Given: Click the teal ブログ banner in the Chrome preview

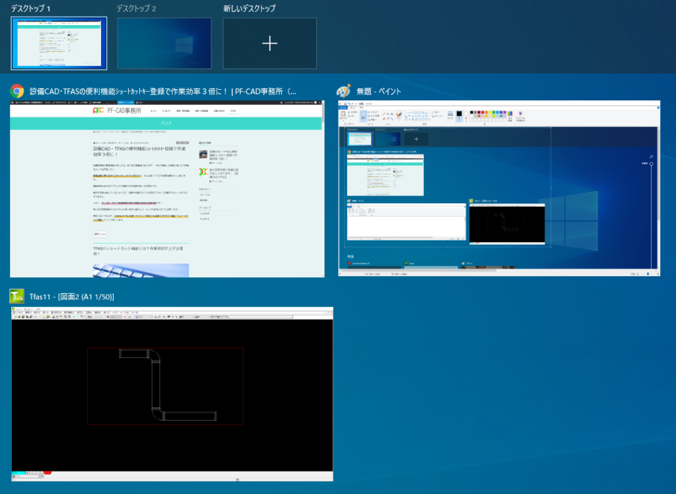Looking at the screenshot, I should [166, 123].
